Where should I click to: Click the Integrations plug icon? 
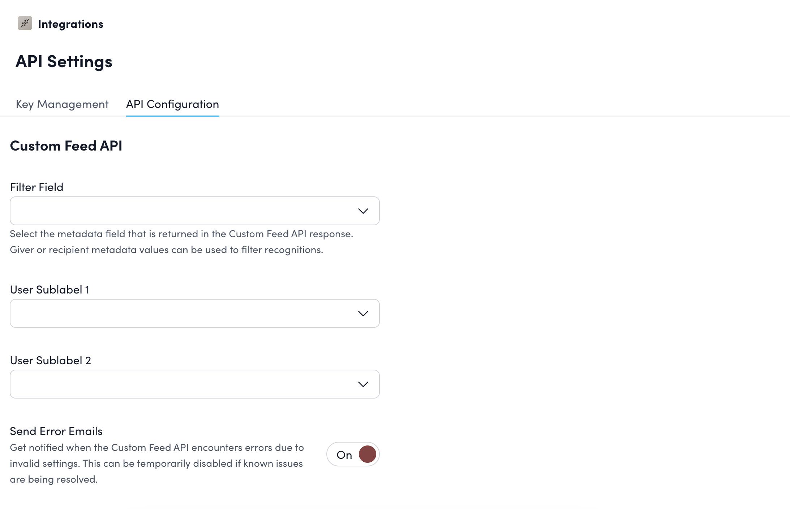pos(25,23)
